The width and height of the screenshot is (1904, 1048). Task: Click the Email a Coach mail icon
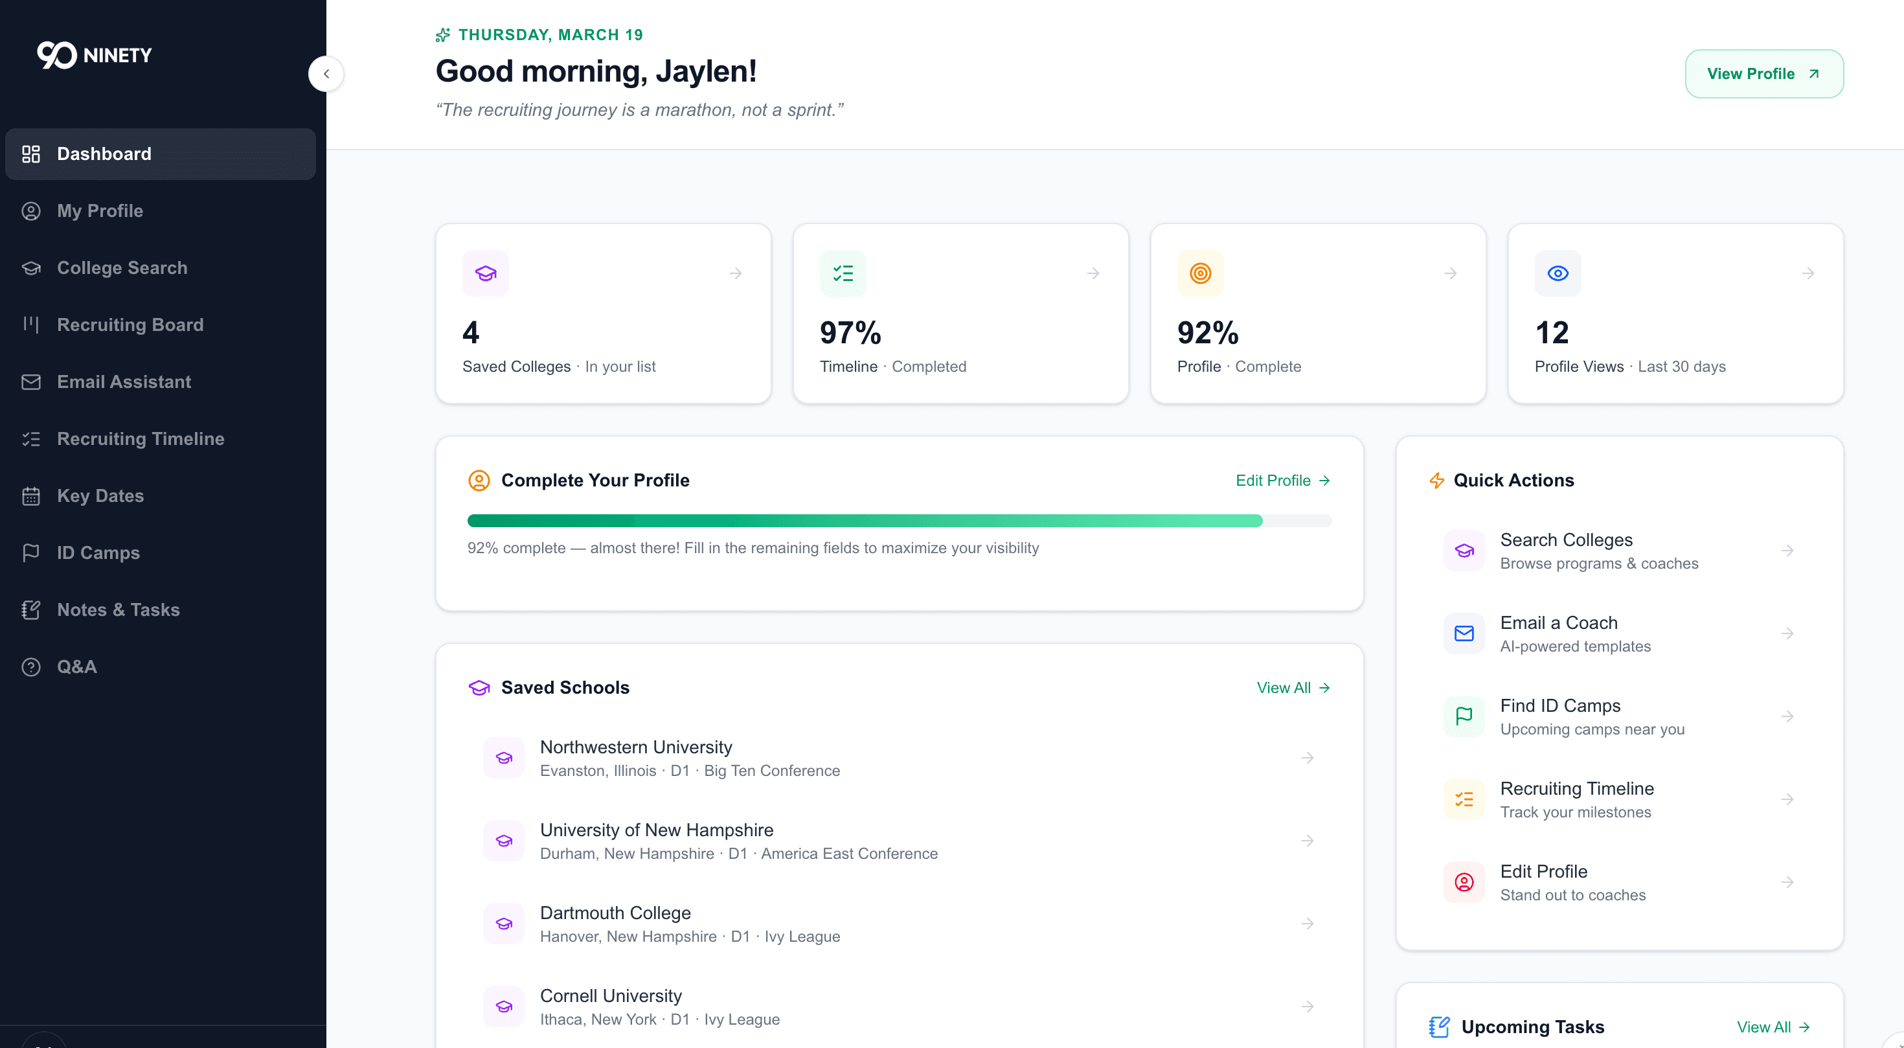(1464, 633)
